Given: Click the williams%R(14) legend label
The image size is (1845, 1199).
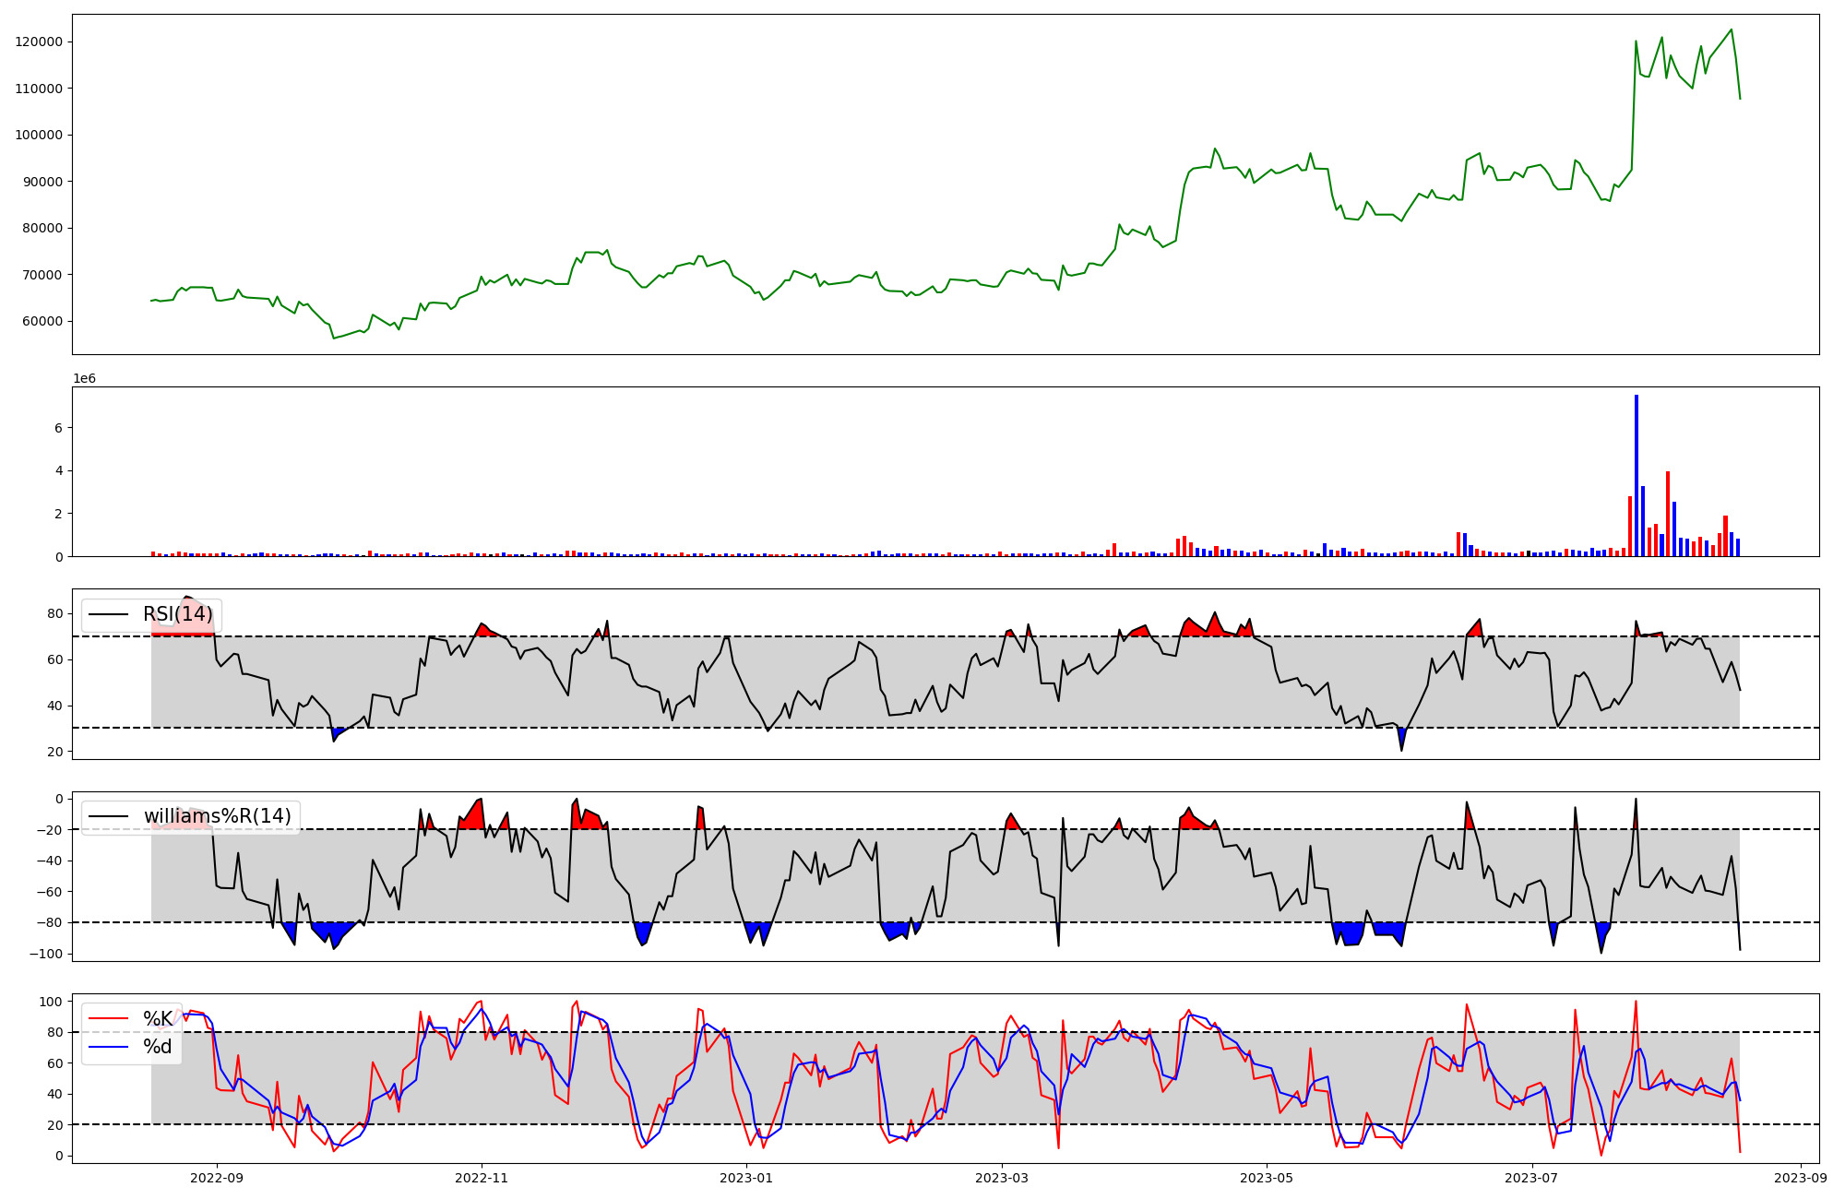Looking at the screenshot, I should [217, 816].
